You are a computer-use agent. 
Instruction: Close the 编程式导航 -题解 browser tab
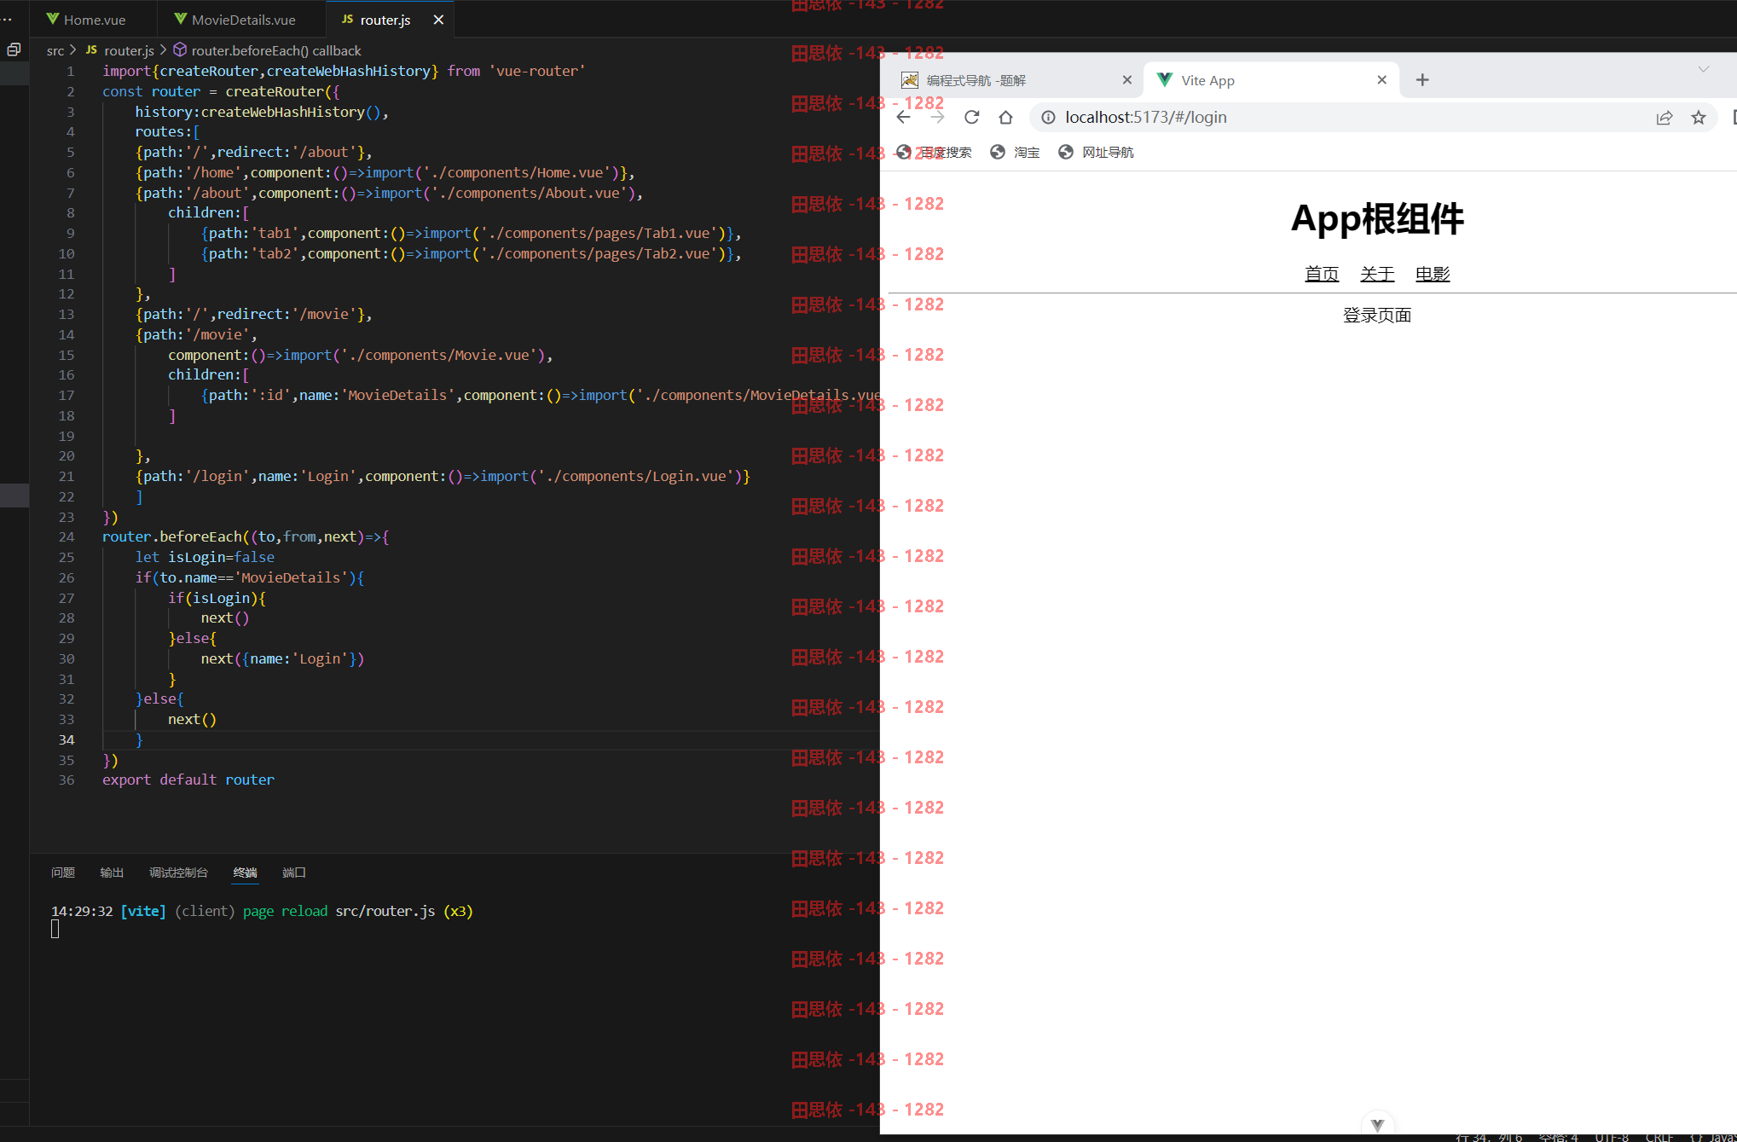(1127, 79)
